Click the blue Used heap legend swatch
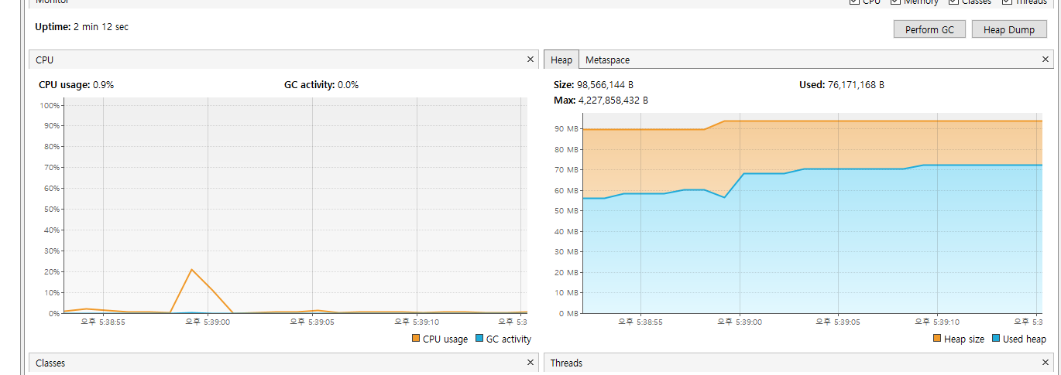The width and height of the screenshot is (1061, 375). pyautogui.click(x=996, y=339)
